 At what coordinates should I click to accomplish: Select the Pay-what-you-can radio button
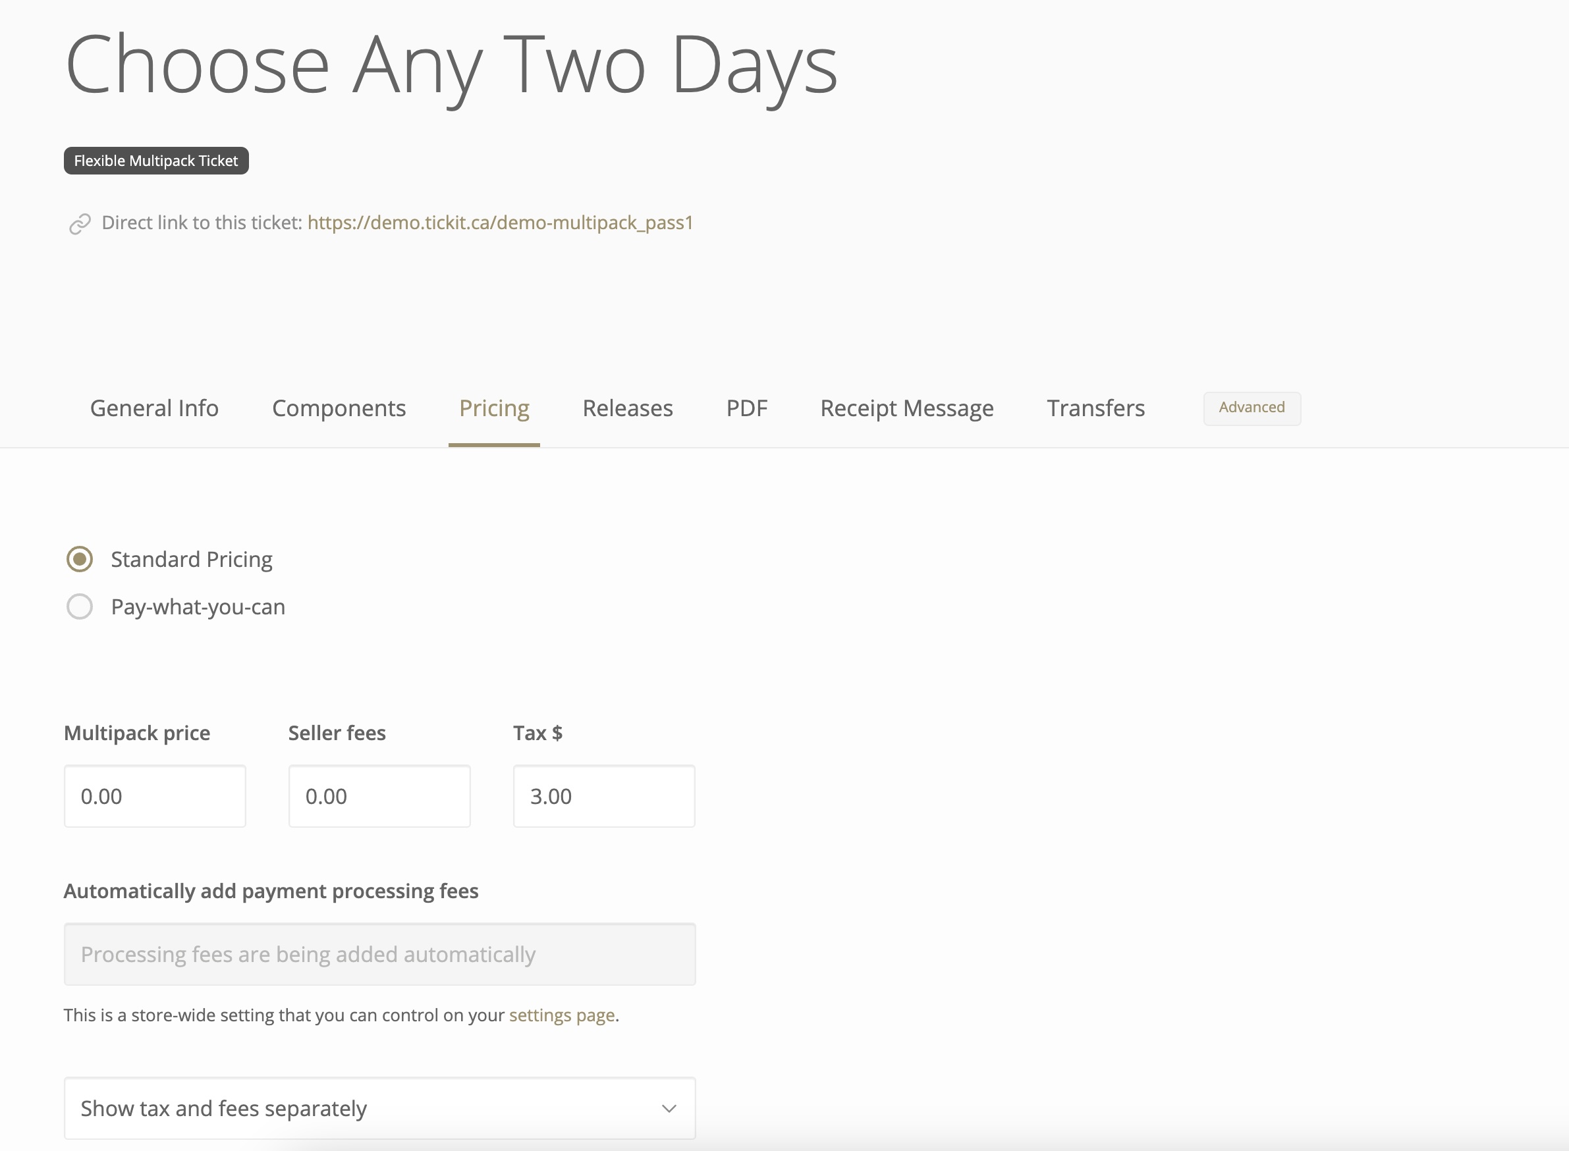tap(79, 605)
